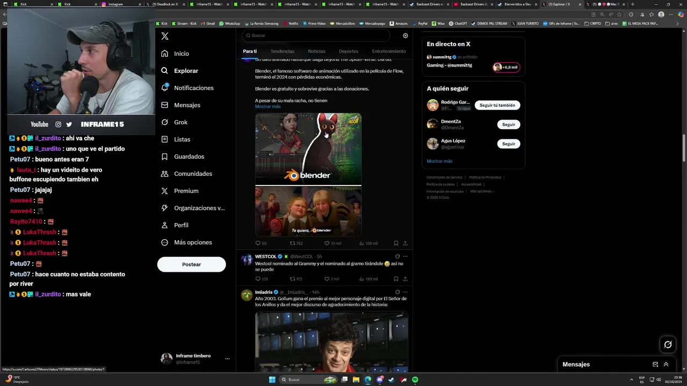Image resolution: width=687 pixels, height=386 pixels.
Task: Bookmark the WESTCOL post
Action: (396, 279)
